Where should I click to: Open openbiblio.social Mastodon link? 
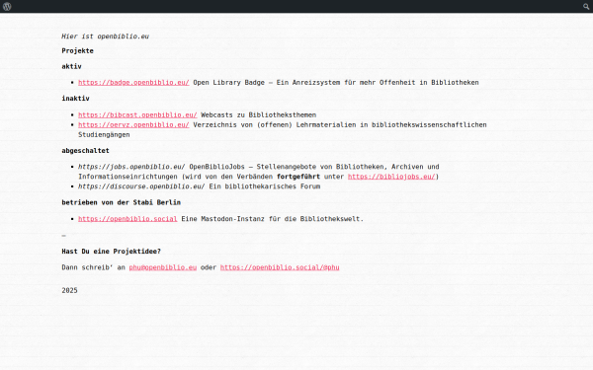coord(127,219)
